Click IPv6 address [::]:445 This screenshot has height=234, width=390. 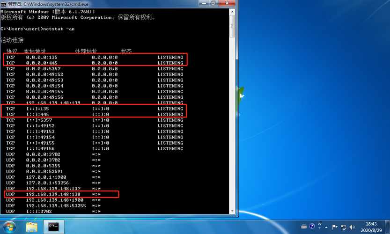point(37,114)
